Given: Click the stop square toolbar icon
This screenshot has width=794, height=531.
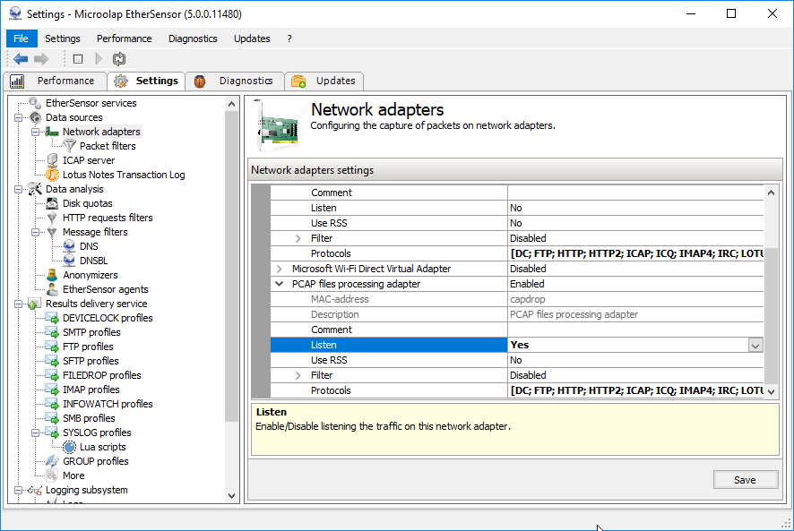Looking at the screenshot, I should click(x=78, y=59).
